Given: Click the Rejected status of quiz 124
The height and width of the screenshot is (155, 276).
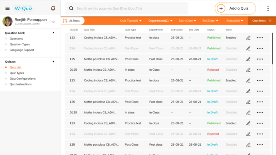Looking at the screenshot, I should pos(213,134).
